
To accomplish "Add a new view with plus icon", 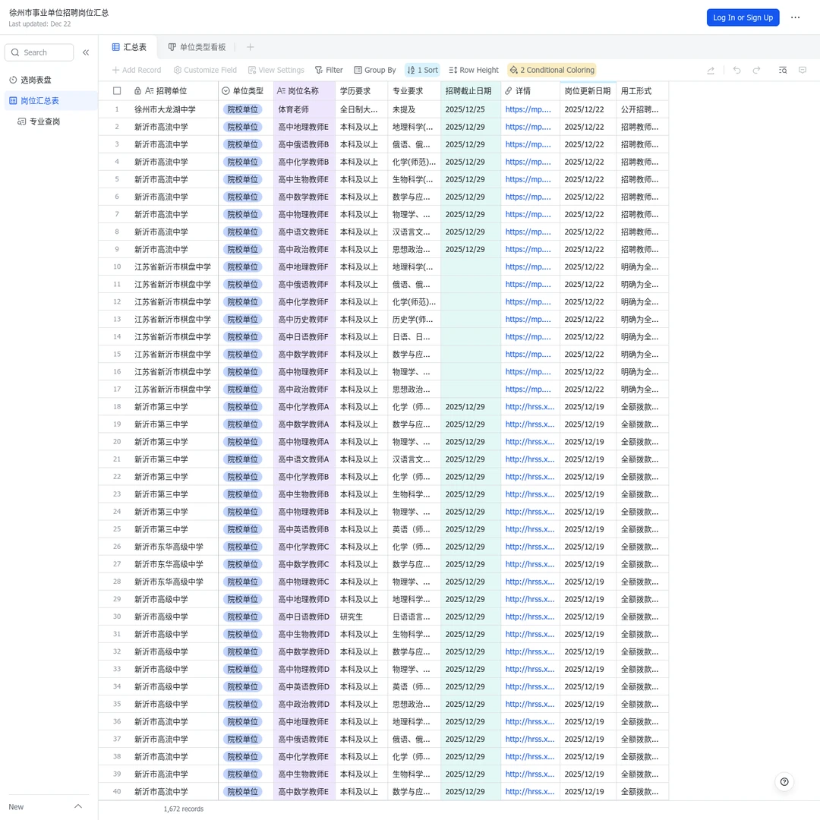I will click(x=250, y=47).
